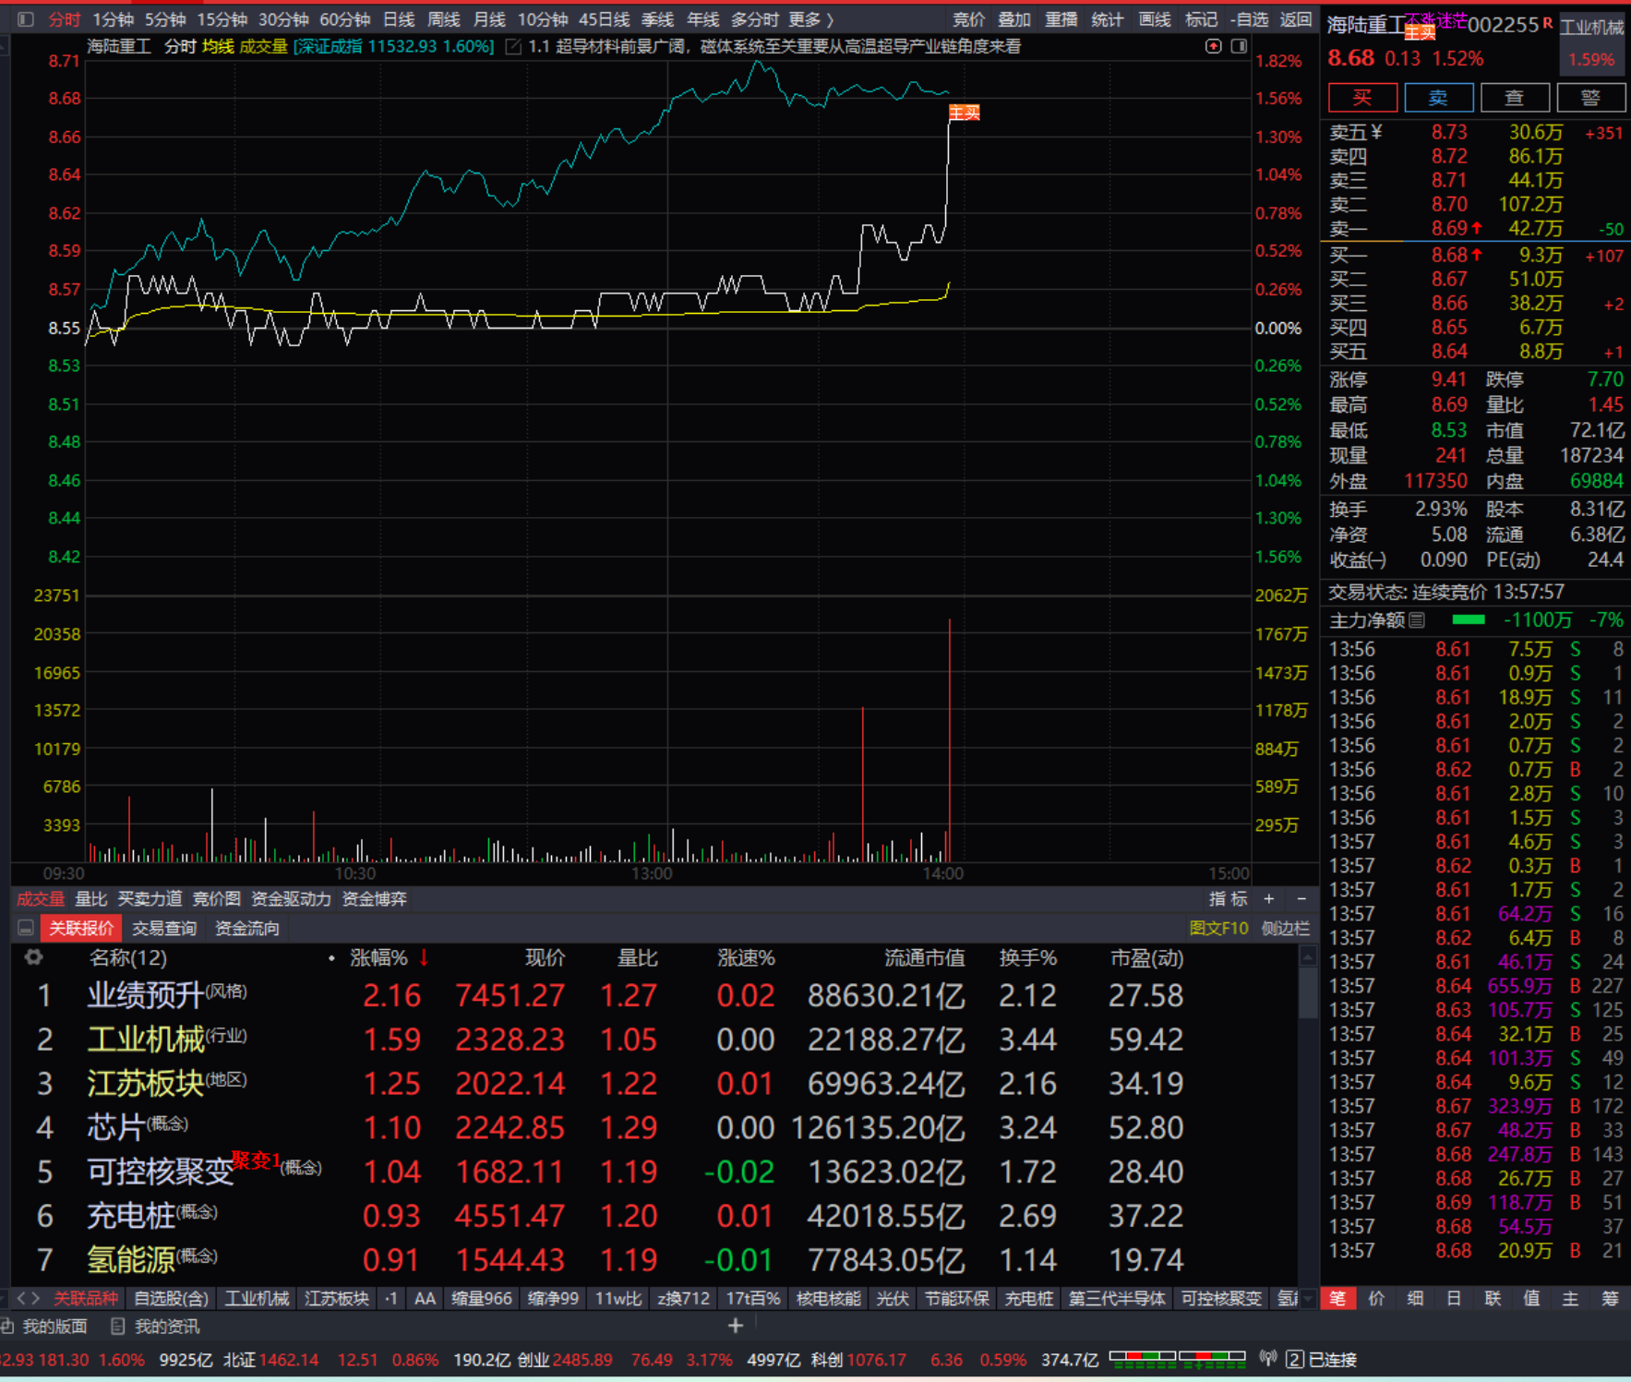Select the 细 view icon
Screen dimensions: 1631x1382
[1415, 1298]
